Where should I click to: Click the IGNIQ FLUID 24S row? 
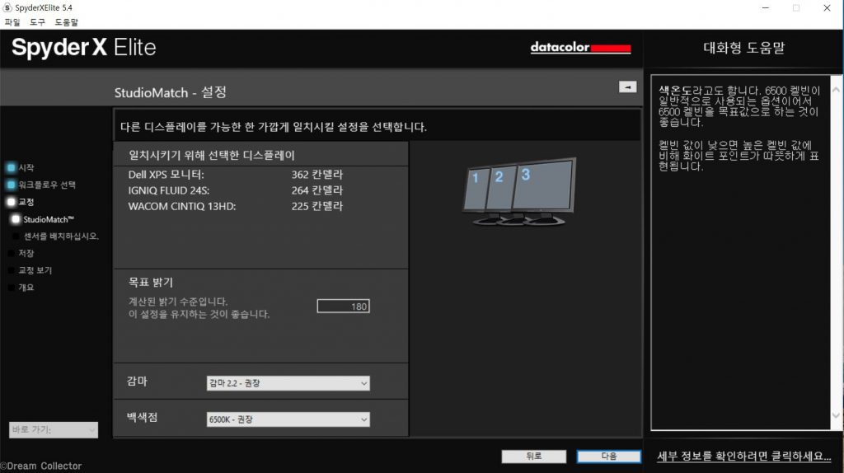[x=235, y=190]
